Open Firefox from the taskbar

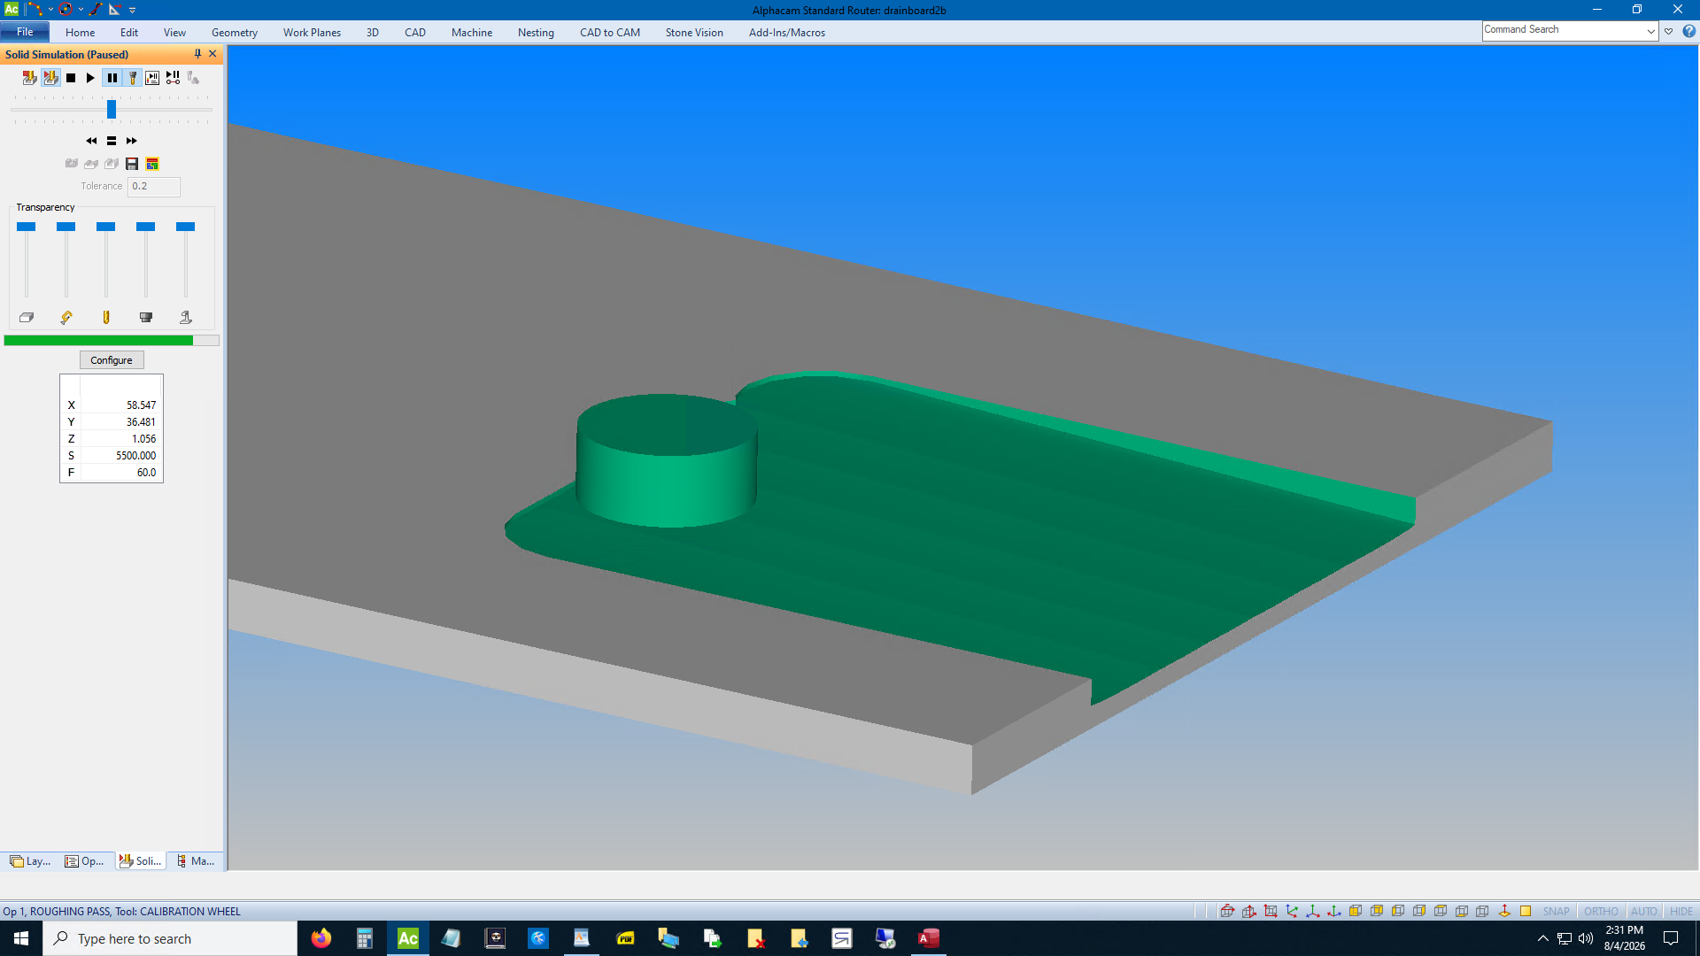[x=321, y=938]
